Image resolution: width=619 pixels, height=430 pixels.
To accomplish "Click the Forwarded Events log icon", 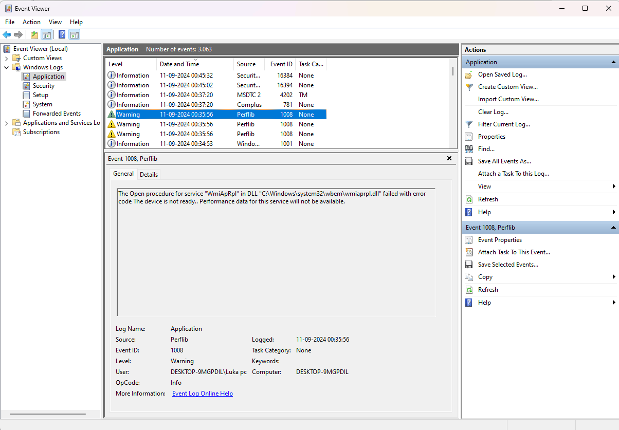I will pyautogui.click(x=27, y=114).
